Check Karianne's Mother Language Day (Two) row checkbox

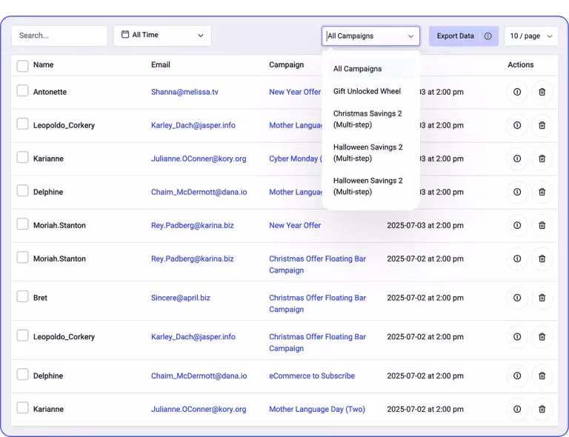[22, 408]
